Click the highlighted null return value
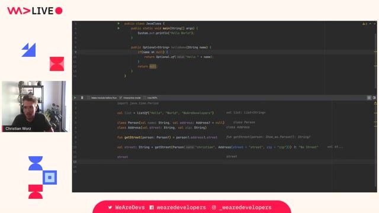 [x=153, y=66]
